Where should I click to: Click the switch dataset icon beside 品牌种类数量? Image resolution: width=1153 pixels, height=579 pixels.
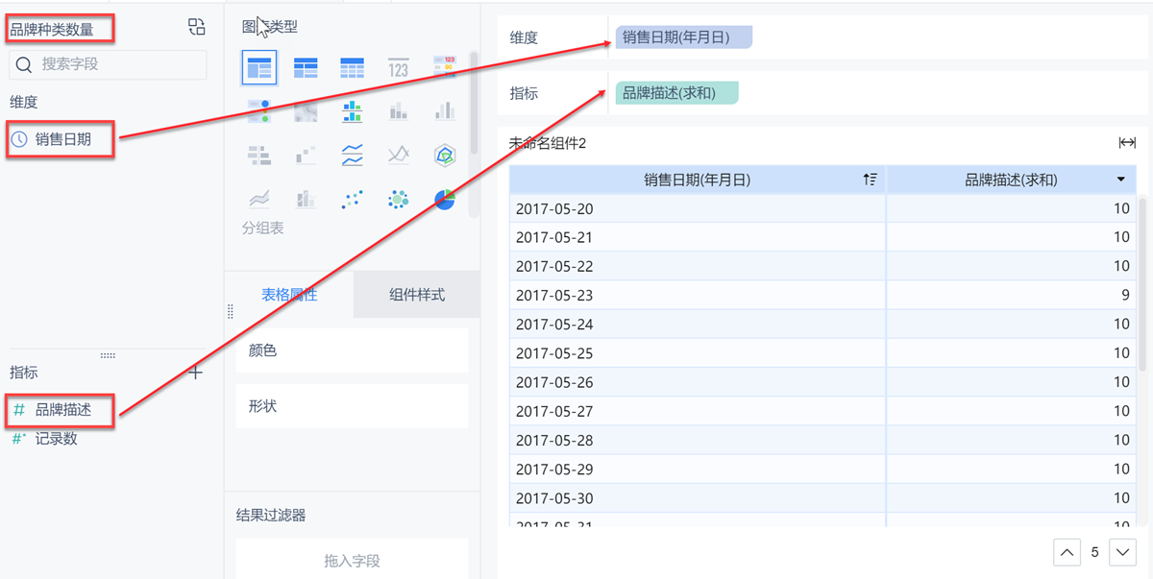coord(197,27)
